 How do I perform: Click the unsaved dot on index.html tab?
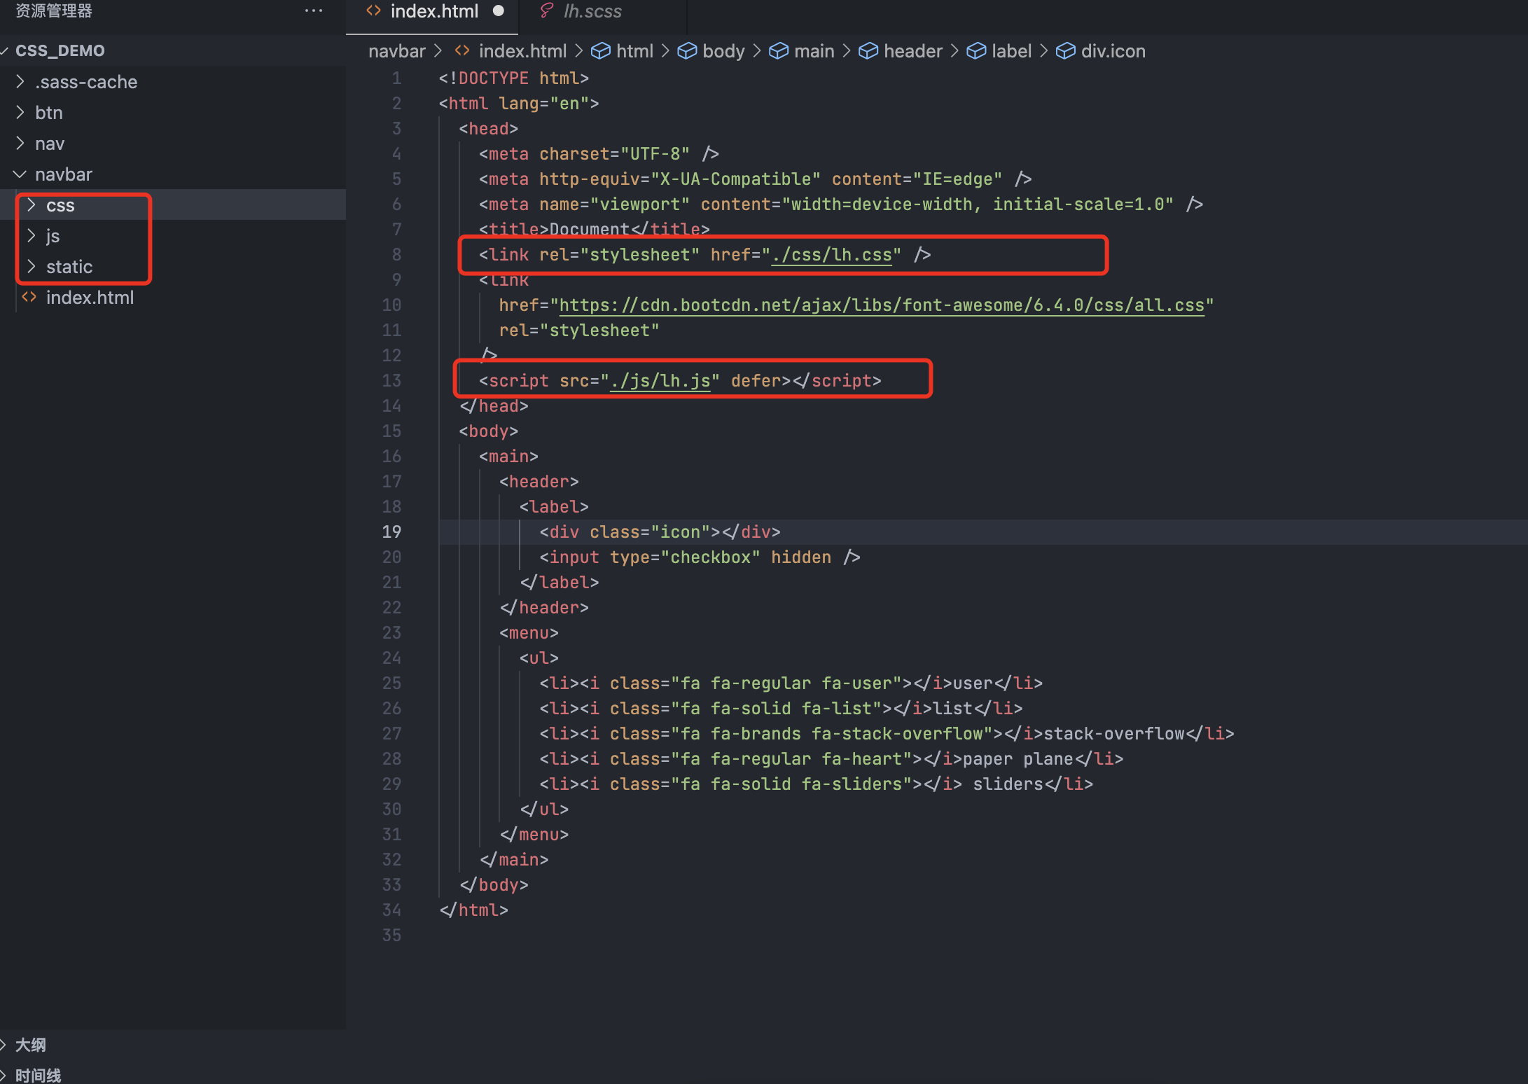[499, 11]
